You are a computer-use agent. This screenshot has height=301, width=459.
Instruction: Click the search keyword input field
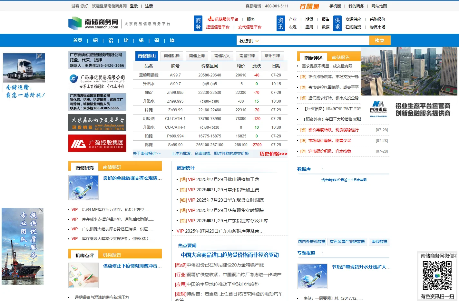315,40
